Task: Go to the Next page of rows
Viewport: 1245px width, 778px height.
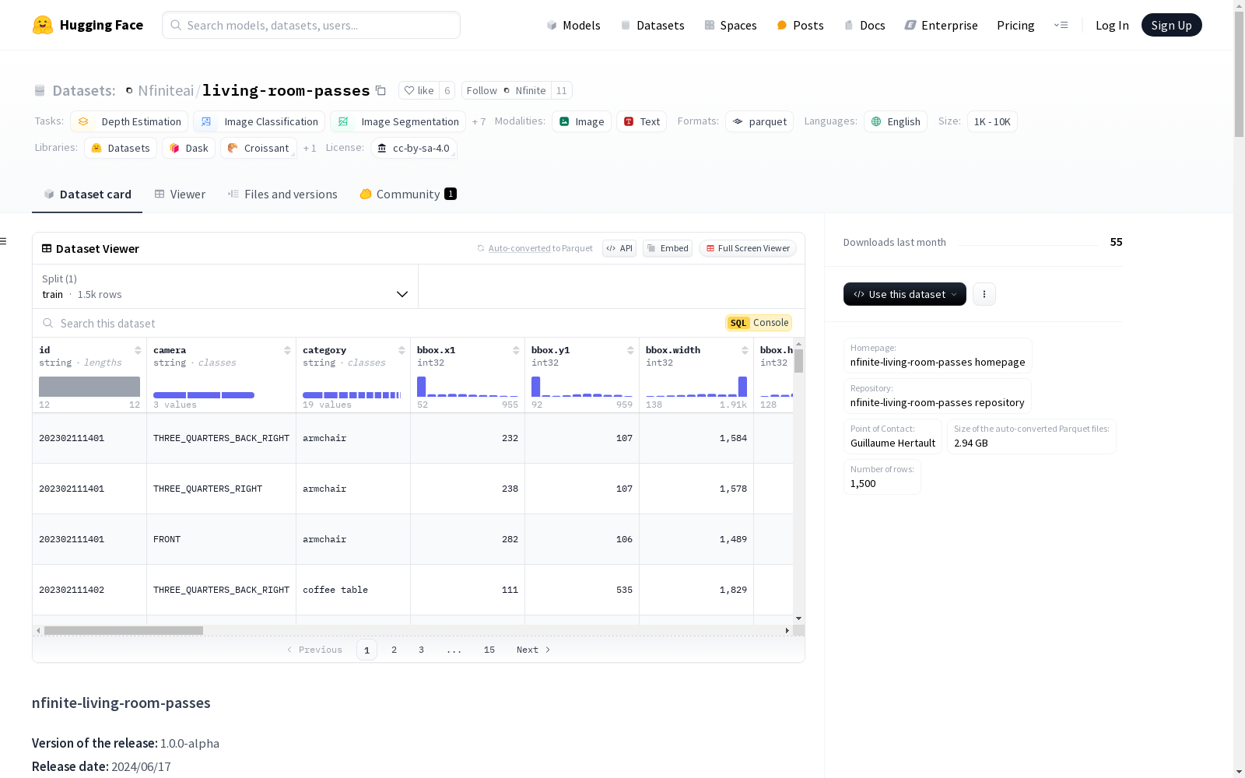Action: tap(534, 650)
